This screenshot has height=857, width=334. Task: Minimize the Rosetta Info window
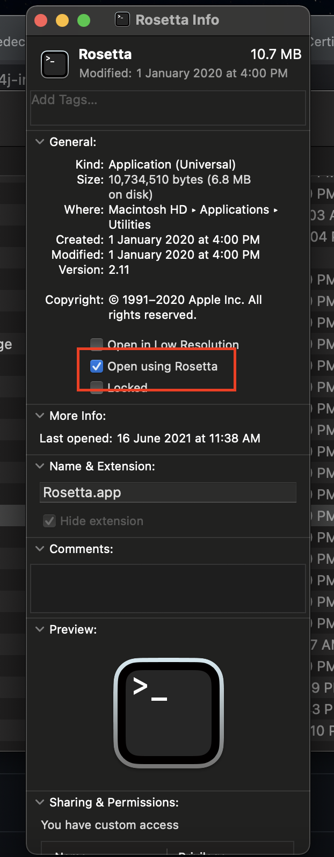point(62,20)
